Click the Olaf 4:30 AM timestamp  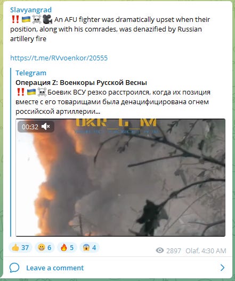pyautogui.click(x=206, y=251)
